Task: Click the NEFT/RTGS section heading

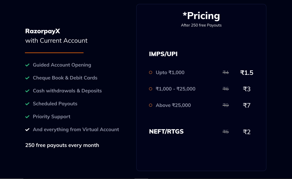Action: coord(166,131)
